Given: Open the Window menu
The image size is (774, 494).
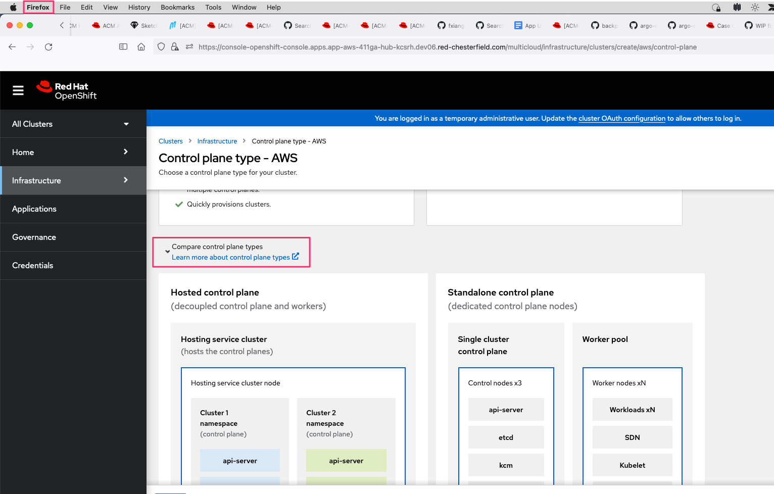Looking at the screenshot, I should pyautogui.click(x=244, y=7).
